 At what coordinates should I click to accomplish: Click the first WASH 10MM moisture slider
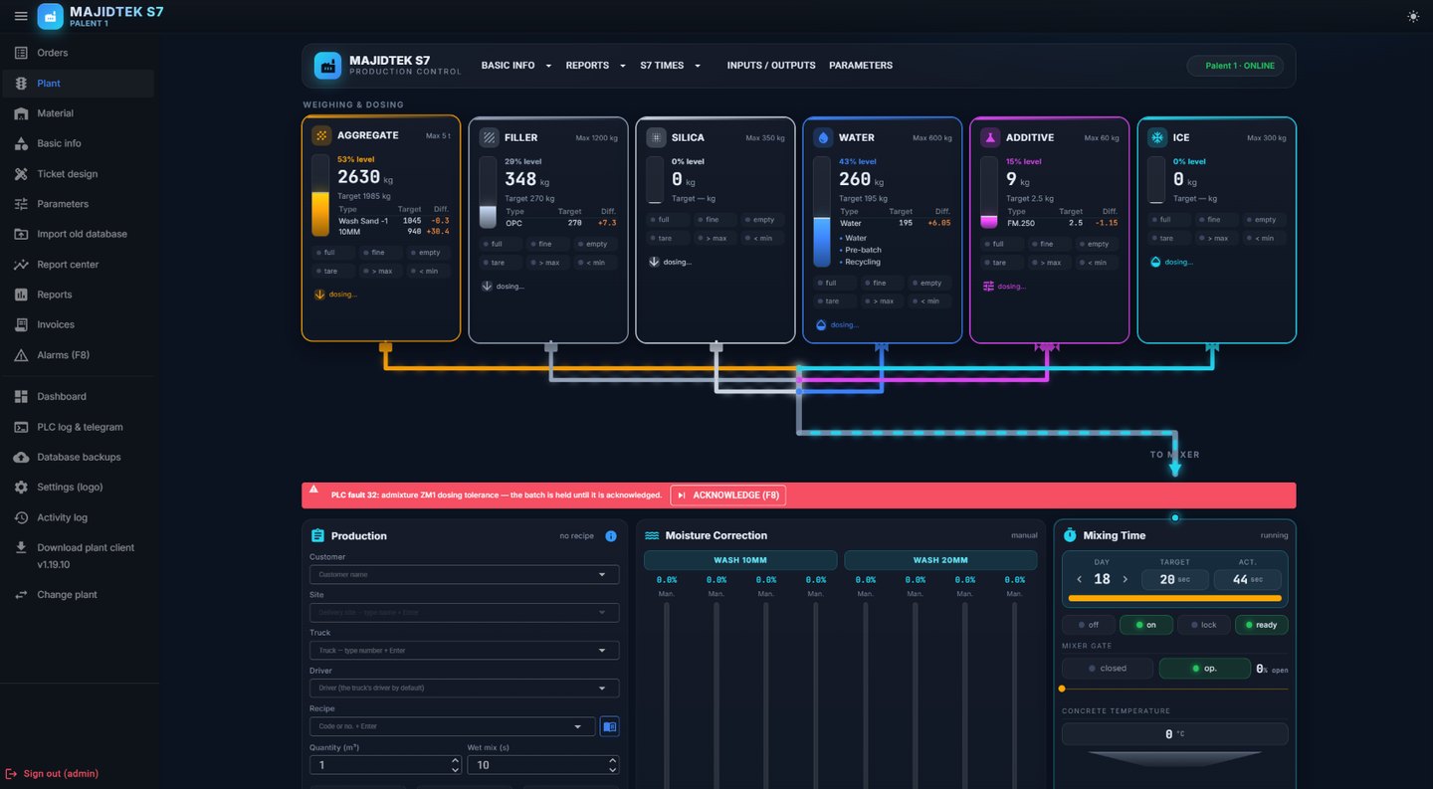(x=667, y=694)
